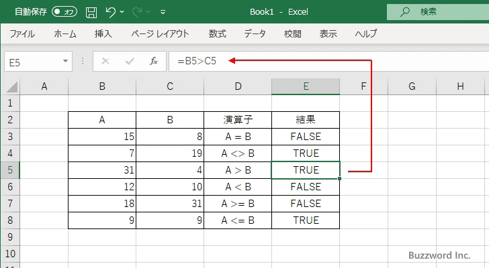The image size is (489, 268).
Task: Click the FALSE result in row 3
Action: (306, 137)
